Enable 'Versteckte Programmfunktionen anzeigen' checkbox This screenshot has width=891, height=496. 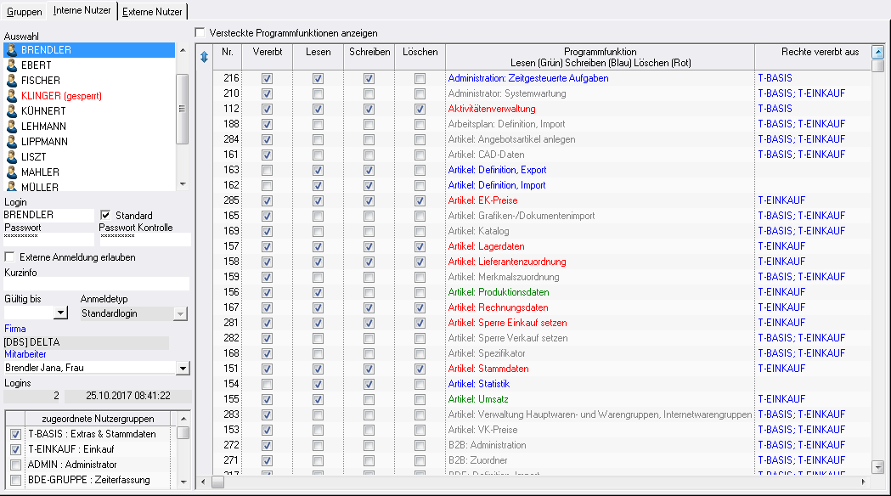[200, 33]
